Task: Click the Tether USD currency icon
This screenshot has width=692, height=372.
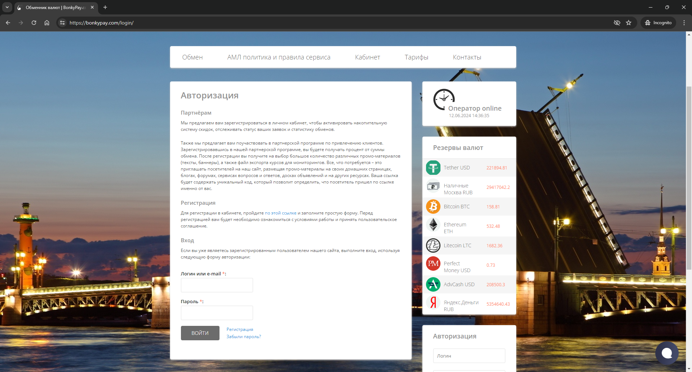Action: click(x=433, y=168)
